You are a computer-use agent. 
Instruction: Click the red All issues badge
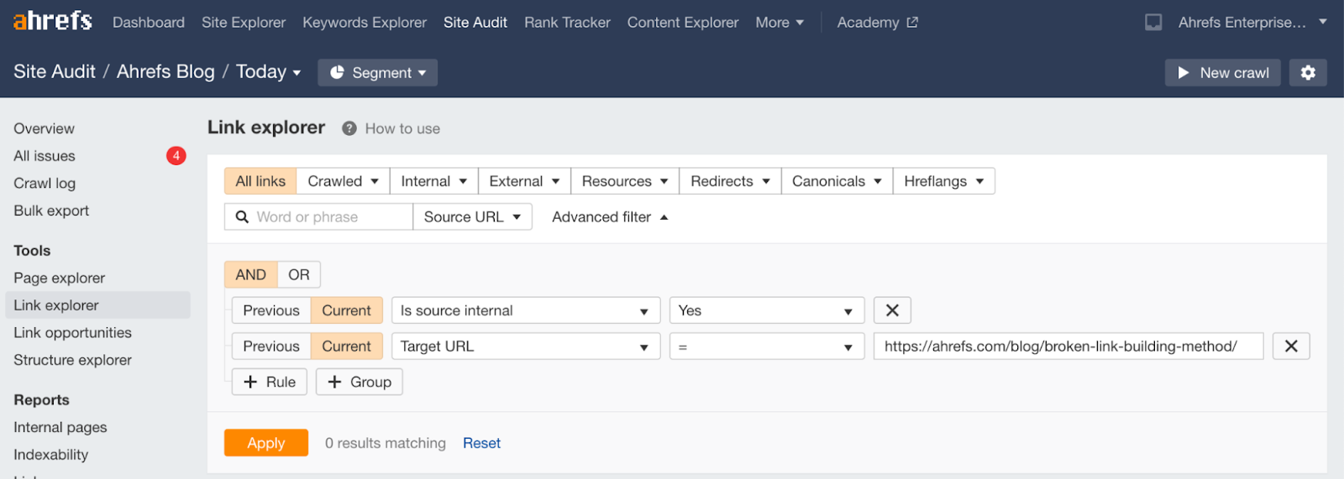(176, 156)
